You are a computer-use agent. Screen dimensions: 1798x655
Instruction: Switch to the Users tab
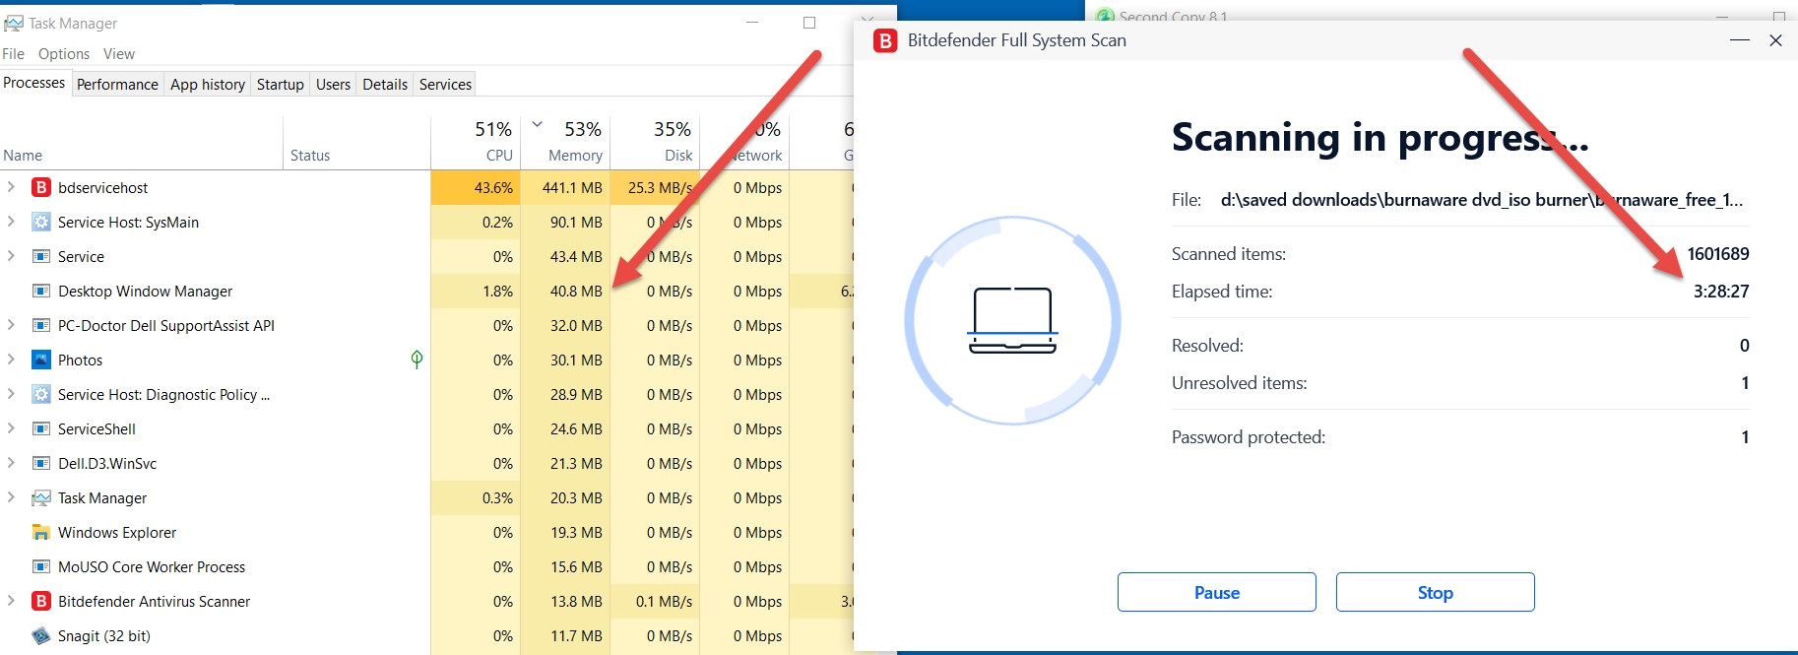coord(333,85)
